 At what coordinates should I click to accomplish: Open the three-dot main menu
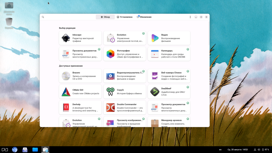point(190,17)
